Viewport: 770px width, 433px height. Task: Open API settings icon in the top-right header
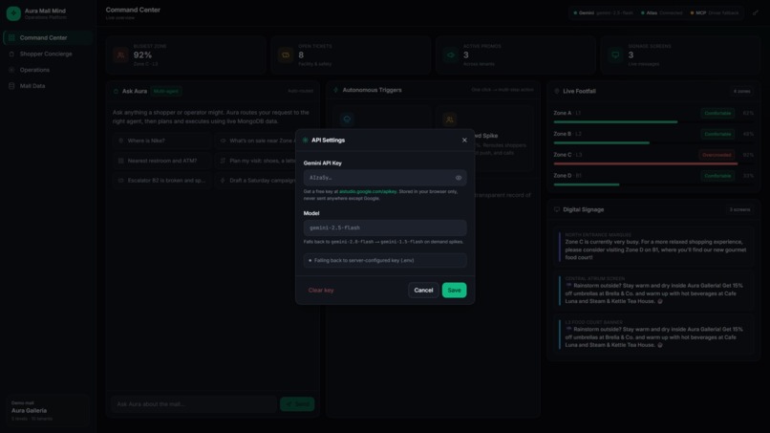pyautogui.click(x=756, y=13)
